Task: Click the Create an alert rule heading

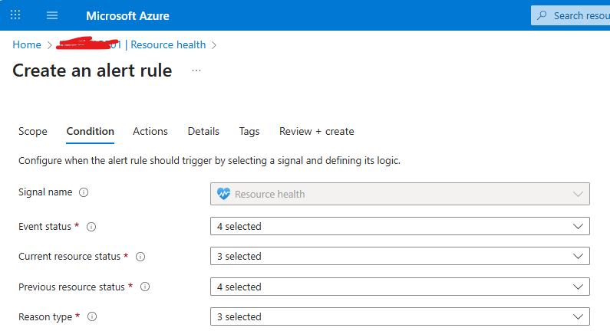Action: (92, 70)
